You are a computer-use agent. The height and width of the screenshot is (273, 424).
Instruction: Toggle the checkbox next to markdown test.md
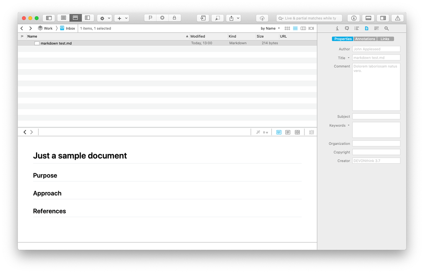[x=37, y=43]
